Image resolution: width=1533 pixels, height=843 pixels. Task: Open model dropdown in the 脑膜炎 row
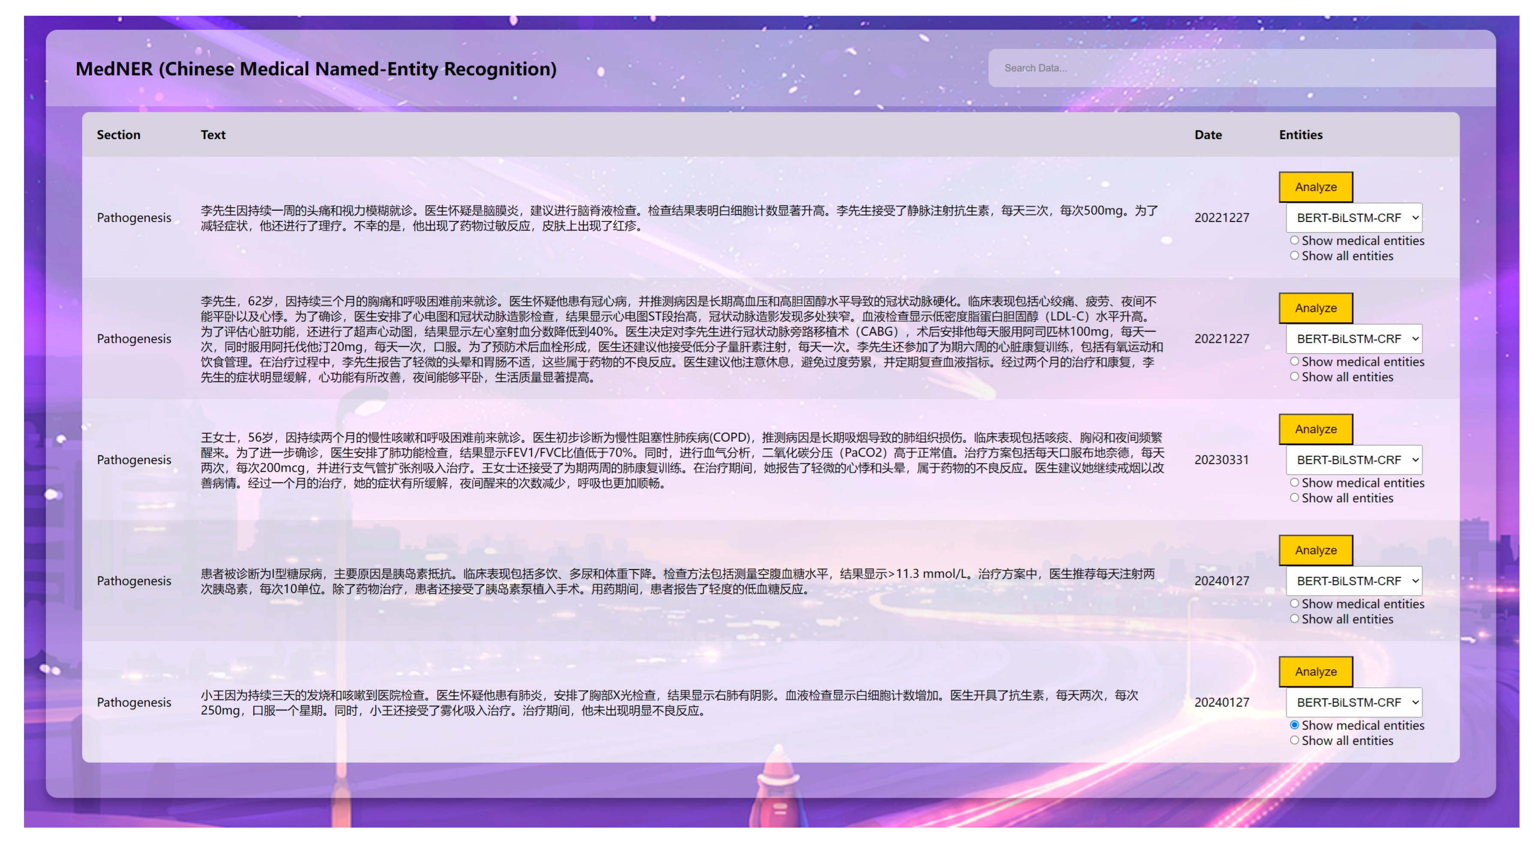click(x=1354, y=217)
